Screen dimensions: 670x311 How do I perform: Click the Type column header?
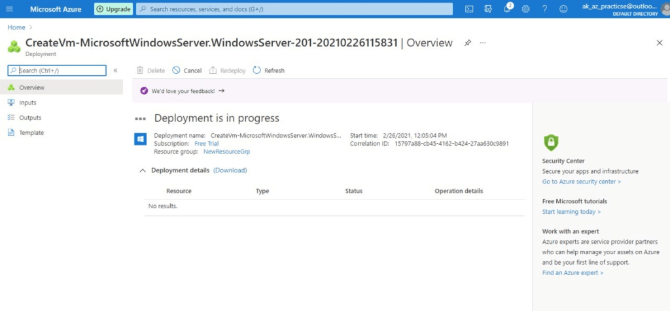point(262,191)
